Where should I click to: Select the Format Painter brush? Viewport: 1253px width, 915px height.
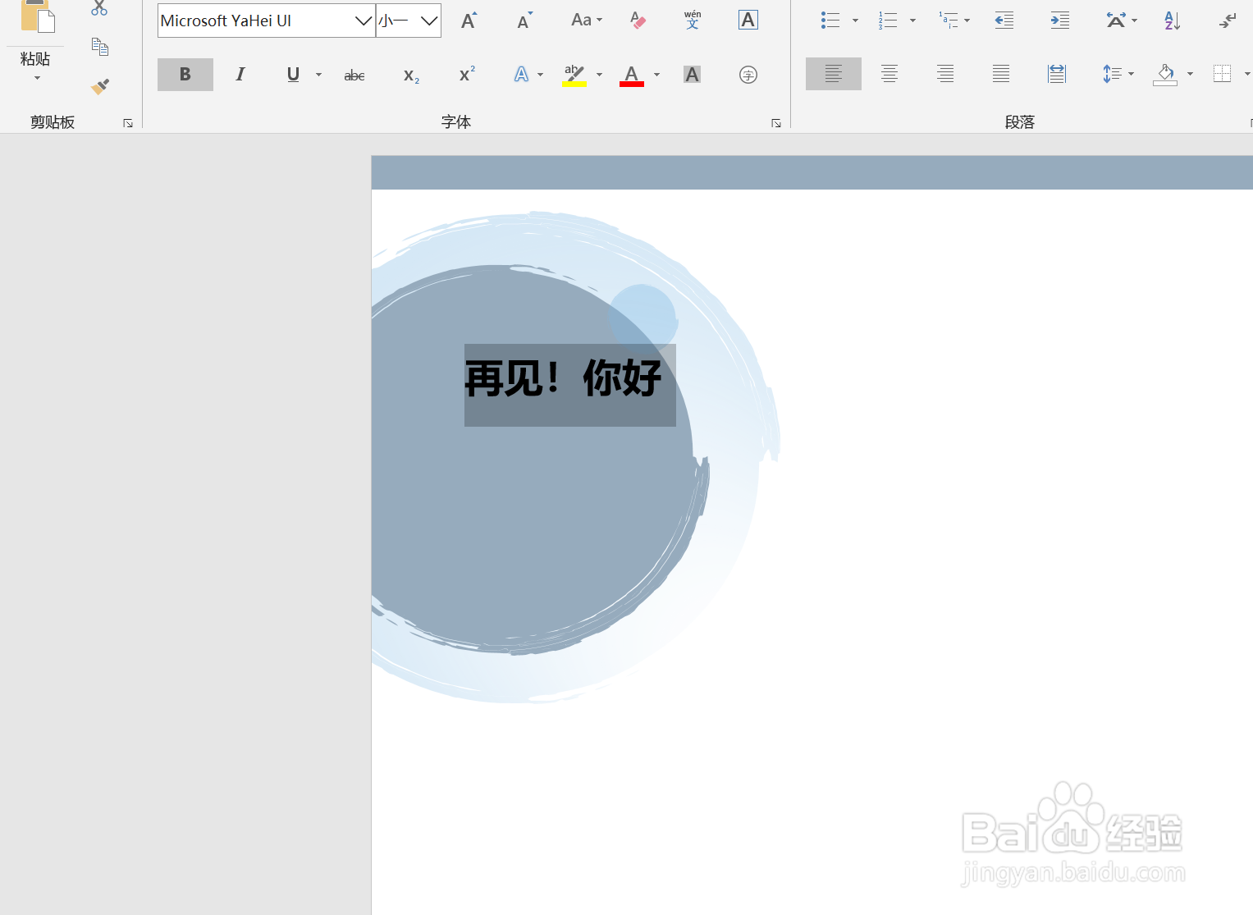pos(99,86)
